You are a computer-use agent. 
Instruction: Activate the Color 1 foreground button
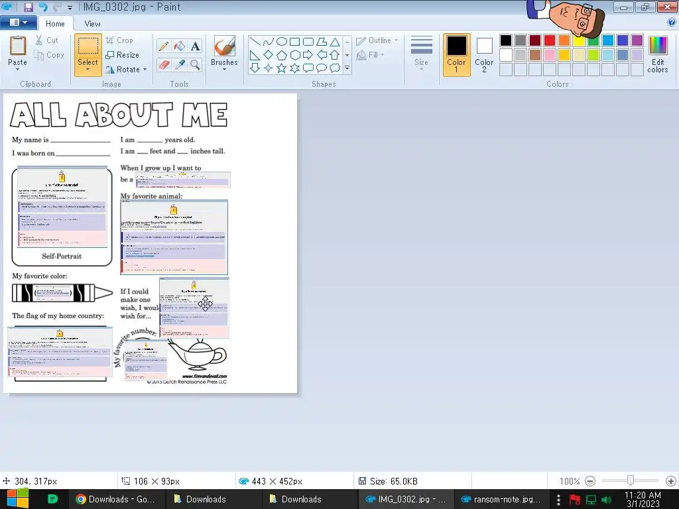(x=456, y=55)
